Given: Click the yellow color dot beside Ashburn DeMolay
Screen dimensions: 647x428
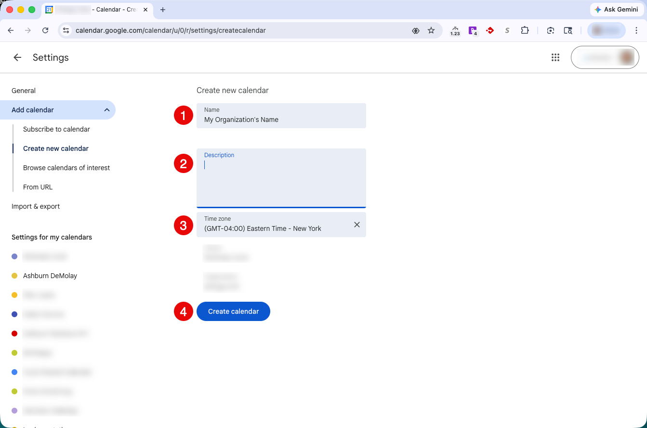Looking at the screenshot, I should pos(14,275).
